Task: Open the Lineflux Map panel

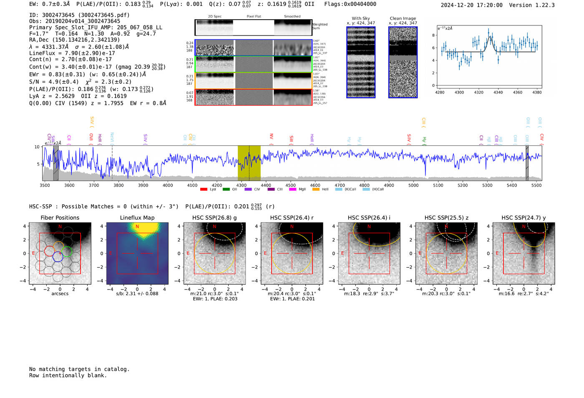Action: 137,253
